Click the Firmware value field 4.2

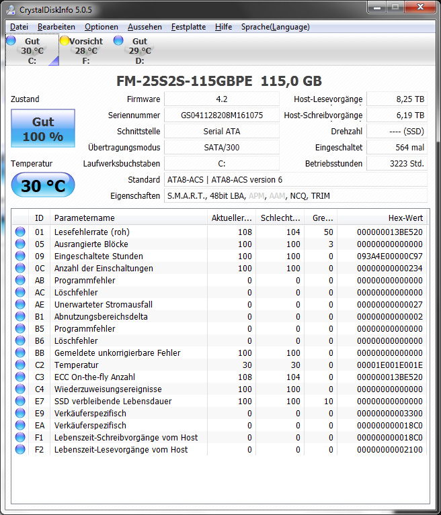pyautogui.click(x=222, y=99)
